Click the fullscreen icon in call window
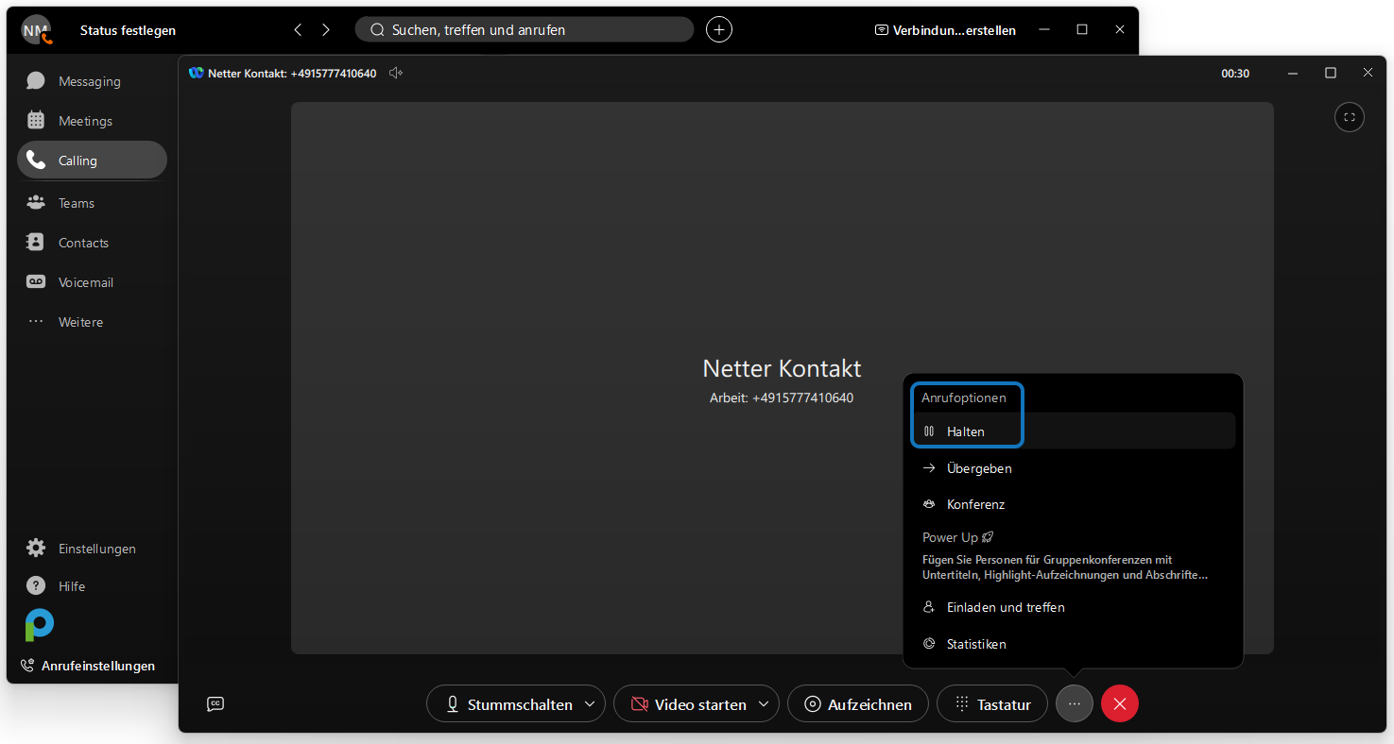 coord(1349,117)
